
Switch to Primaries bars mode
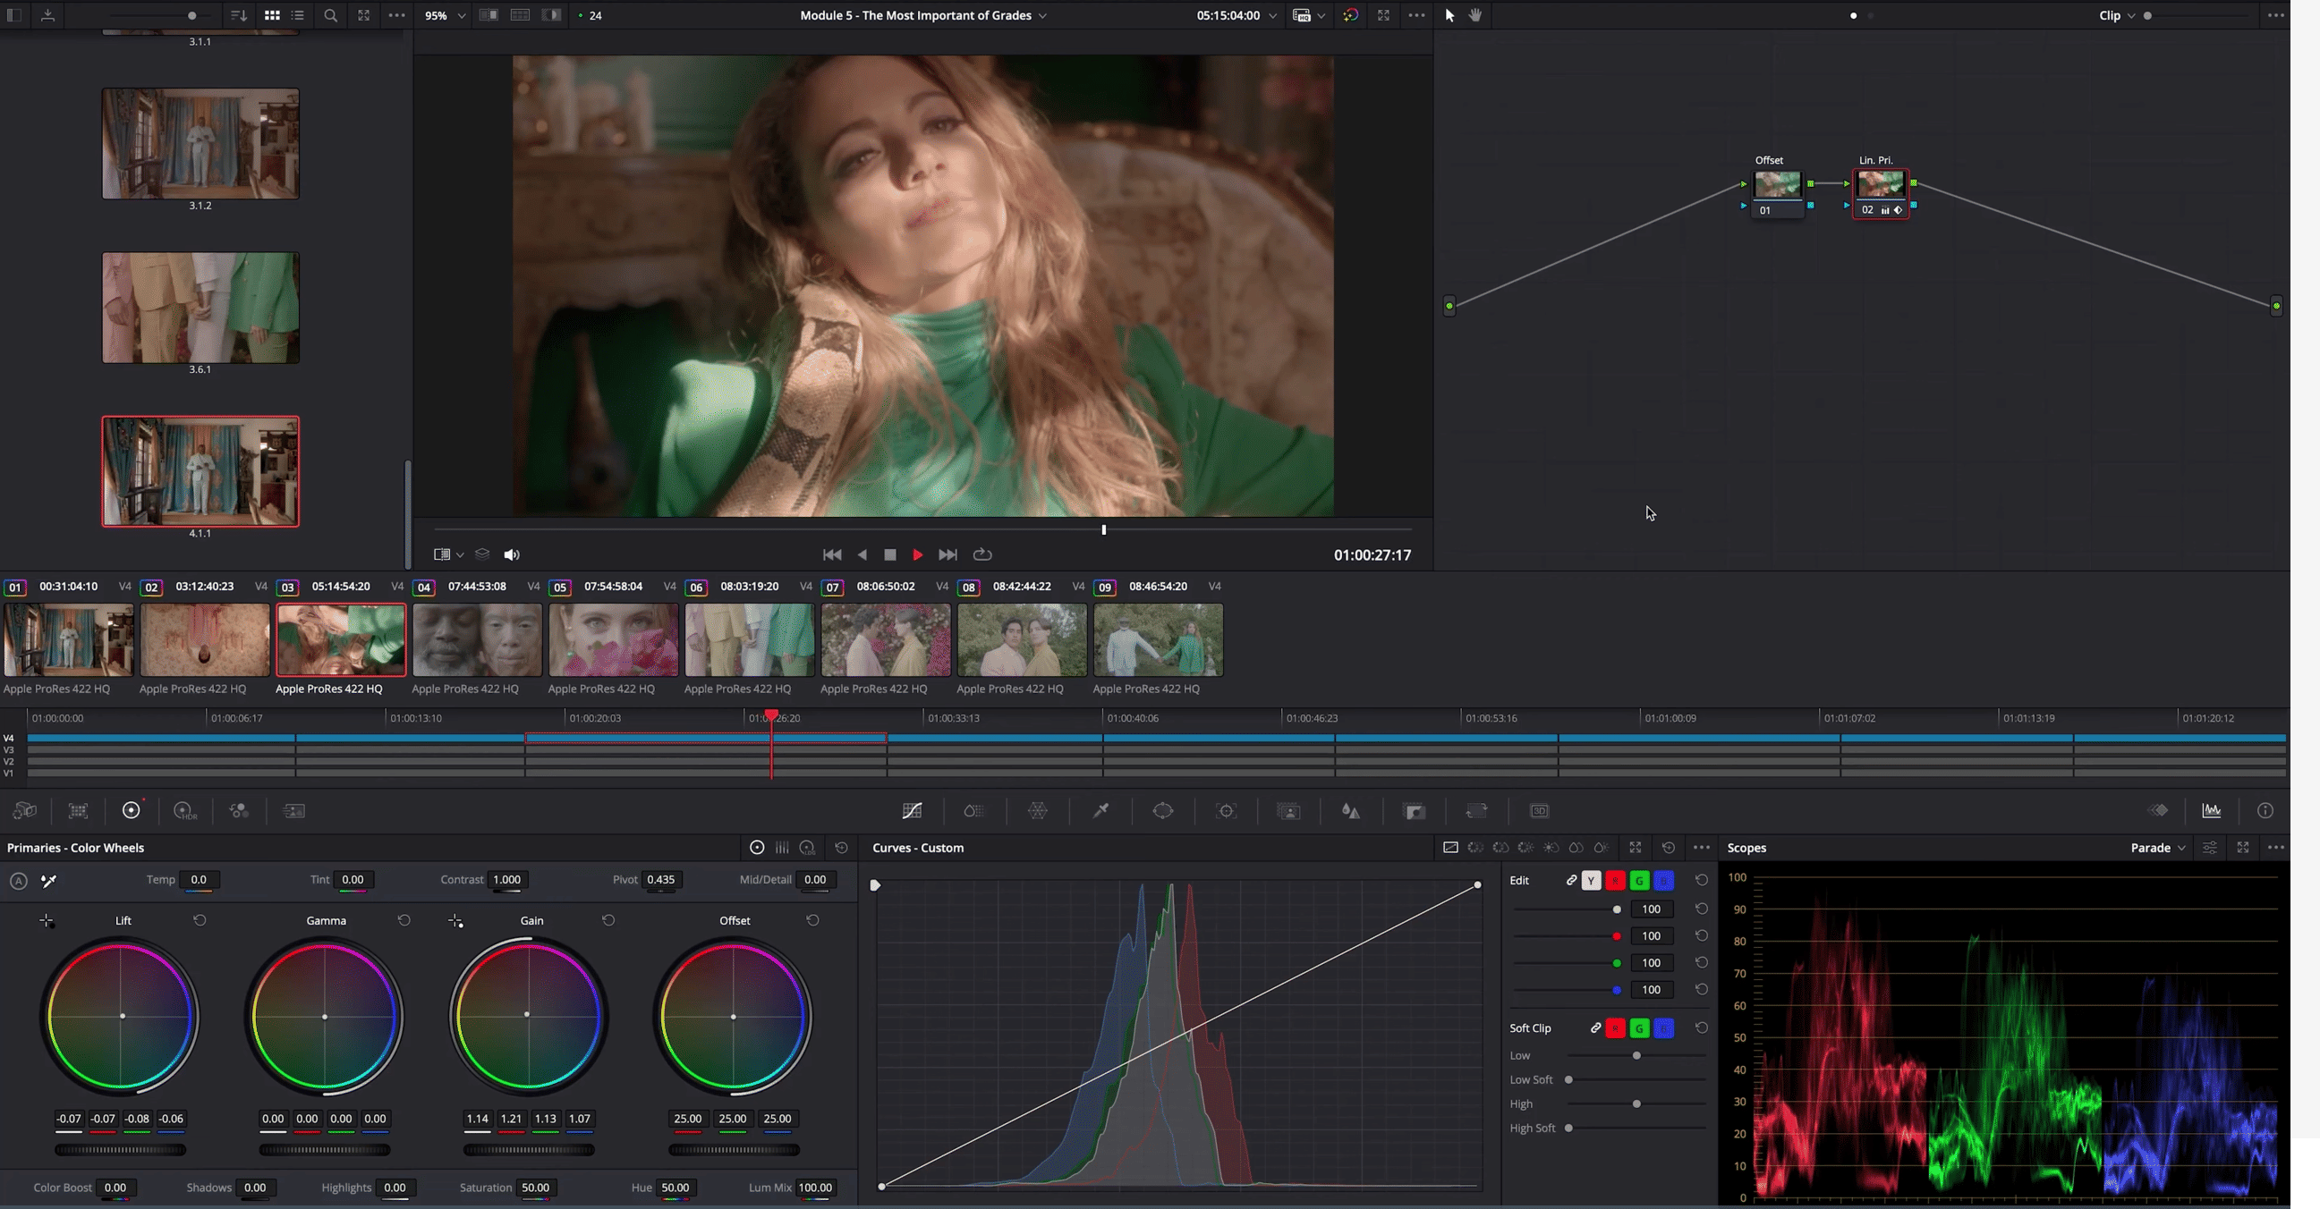coord(782,848)
